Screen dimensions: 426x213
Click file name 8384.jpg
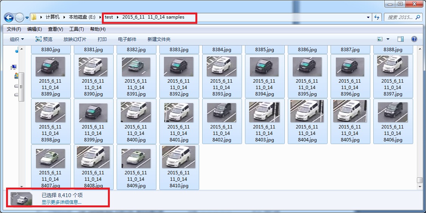222,50
